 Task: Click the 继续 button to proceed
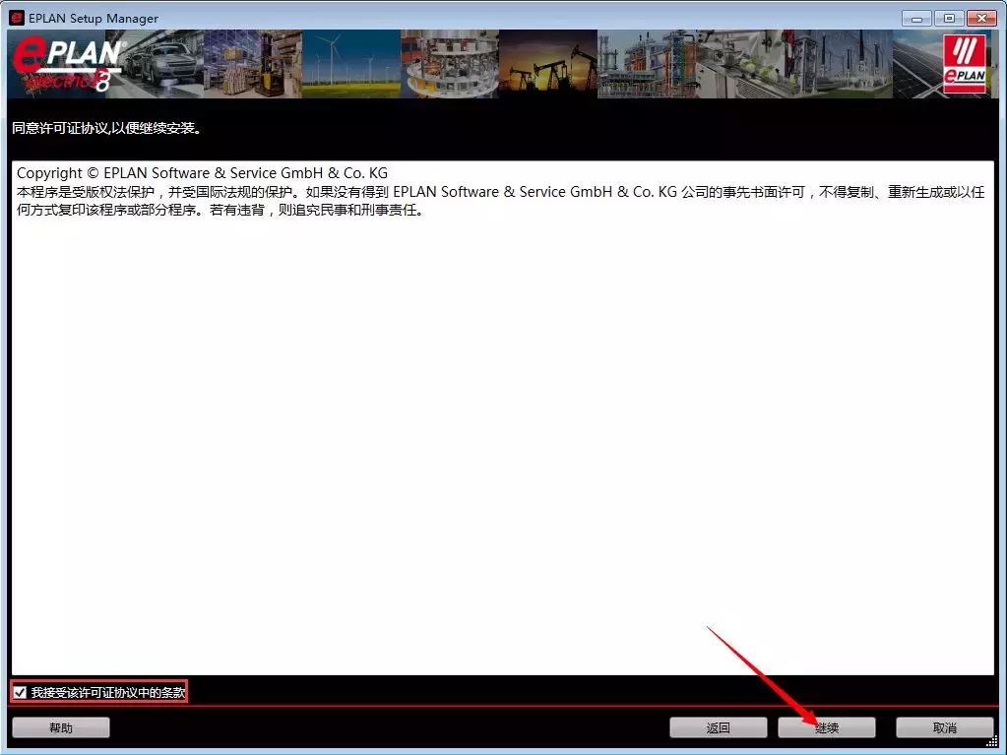(x=826, y=726)
